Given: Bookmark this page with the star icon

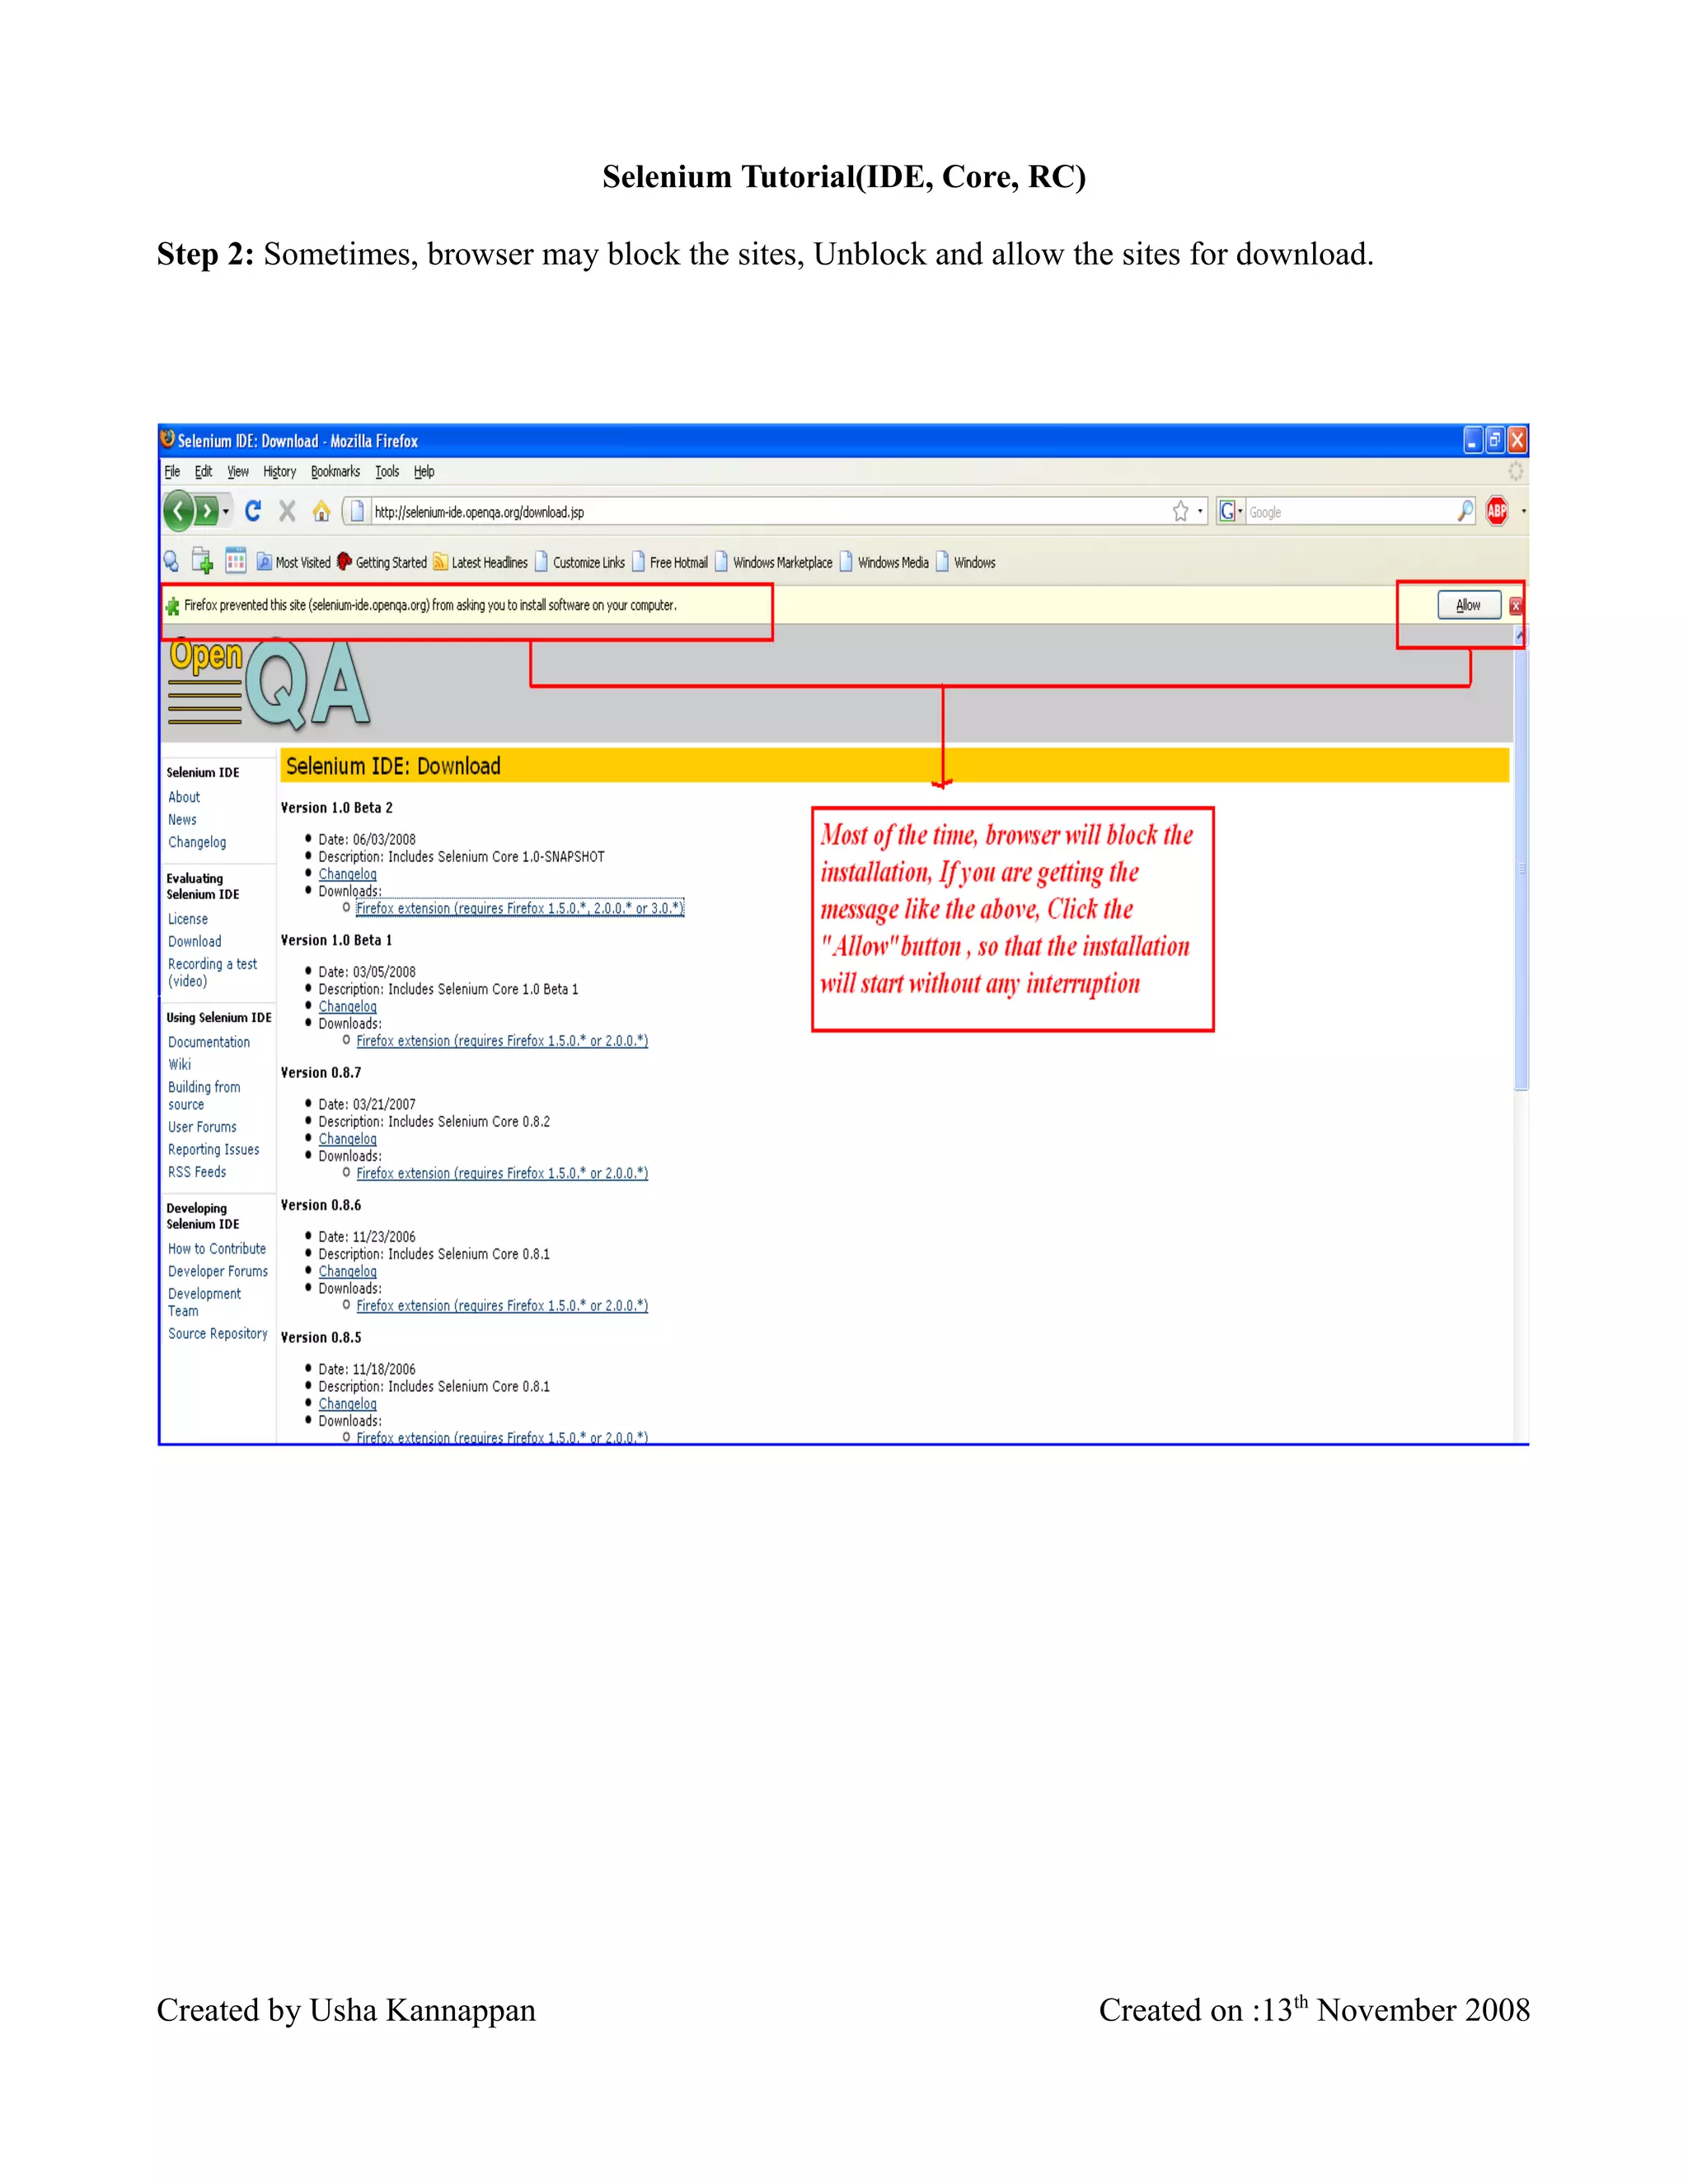Looking at the screenshot, I should click(x=1181, y=511).
